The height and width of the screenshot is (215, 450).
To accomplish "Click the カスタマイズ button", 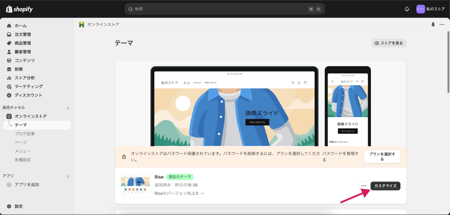I will pyautogui.click(x=385, y=186).
